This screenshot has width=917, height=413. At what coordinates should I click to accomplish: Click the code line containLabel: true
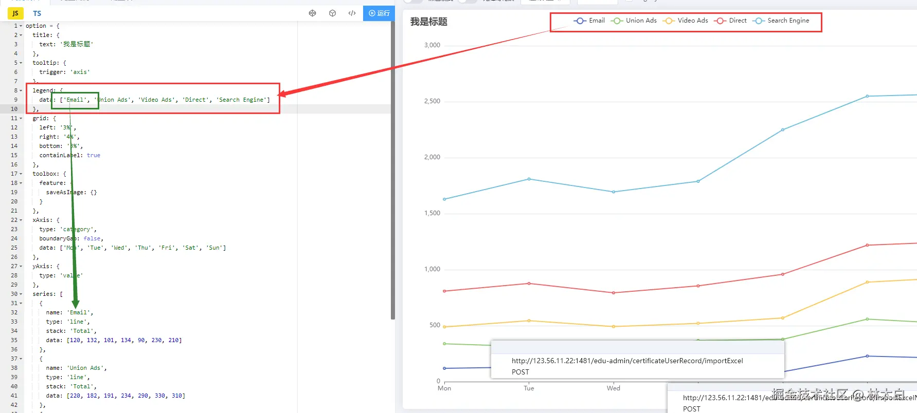[x=69, y=155]
